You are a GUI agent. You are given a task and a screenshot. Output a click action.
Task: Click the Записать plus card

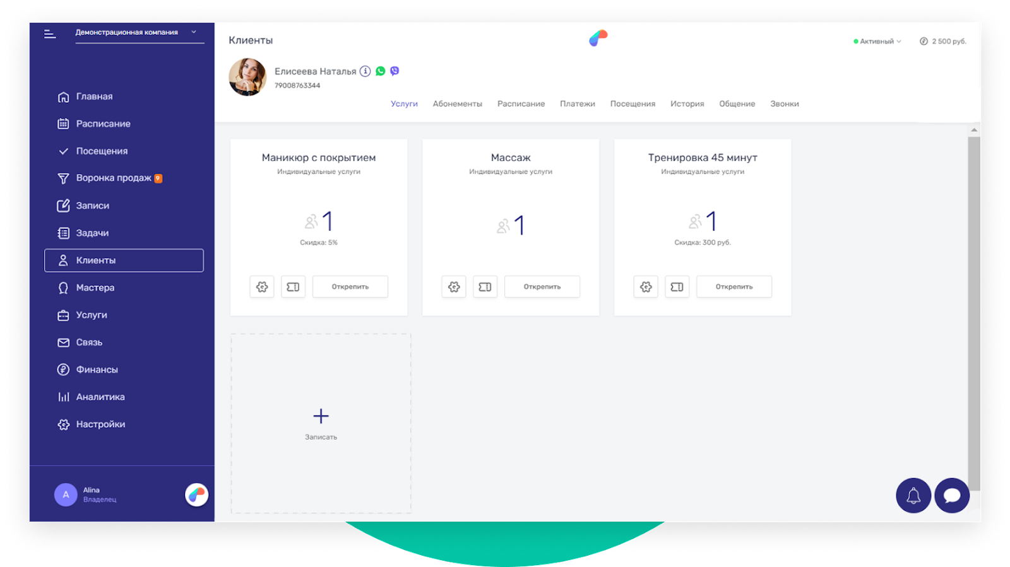pos(321,423)
